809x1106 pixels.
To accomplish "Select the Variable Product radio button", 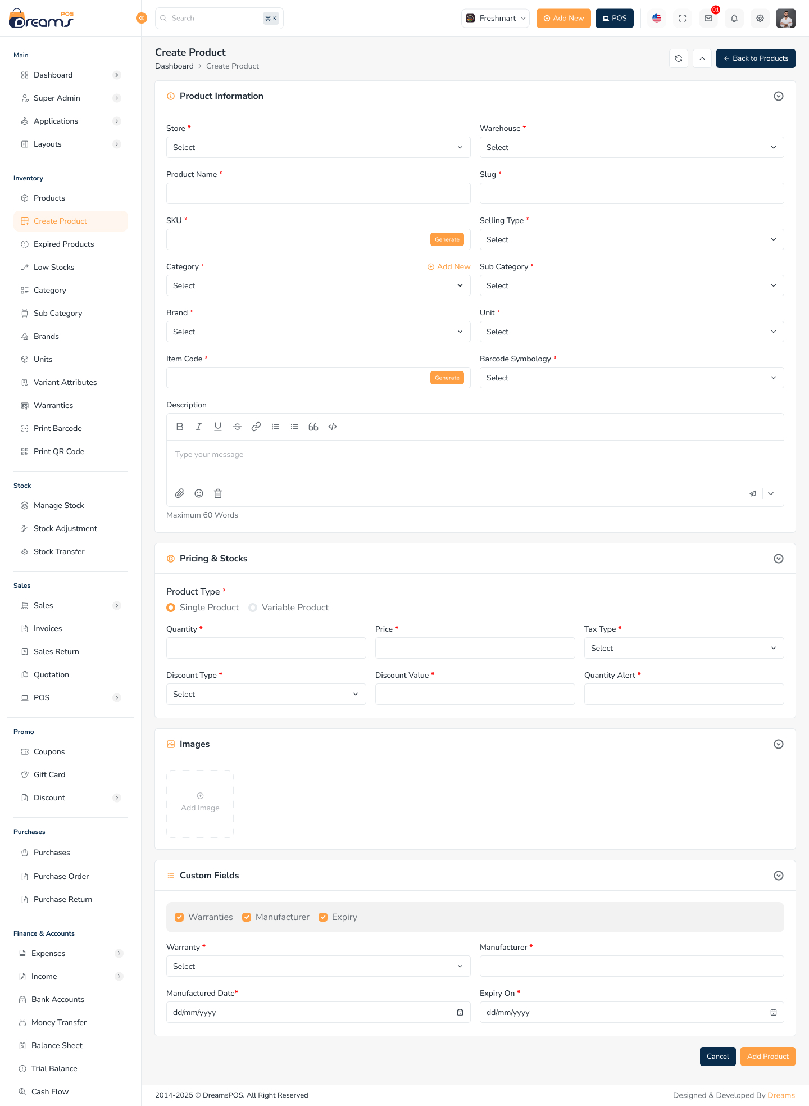I will 253,608.
